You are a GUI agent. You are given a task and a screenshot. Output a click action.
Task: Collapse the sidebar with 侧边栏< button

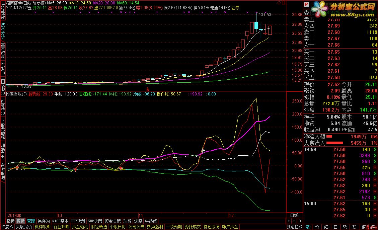(x=294, y=227)
